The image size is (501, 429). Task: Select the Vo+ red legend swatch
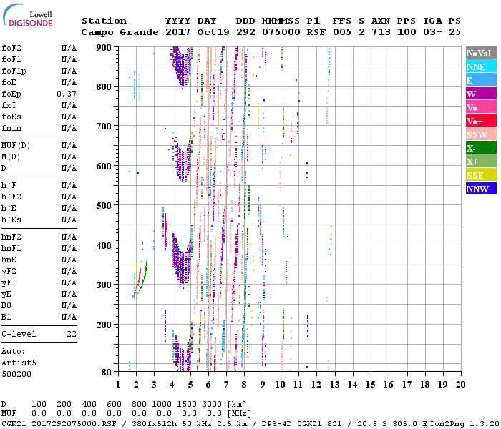pyautogui.click(x=481, y=121)
